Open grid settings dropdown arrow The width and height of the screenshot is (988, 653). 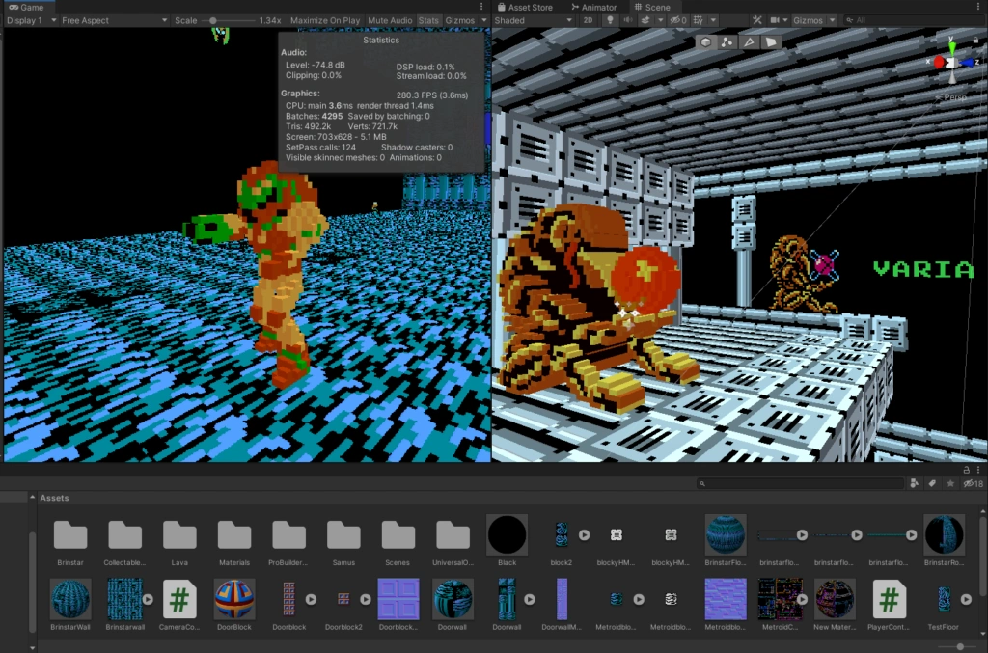coord(713,20)
